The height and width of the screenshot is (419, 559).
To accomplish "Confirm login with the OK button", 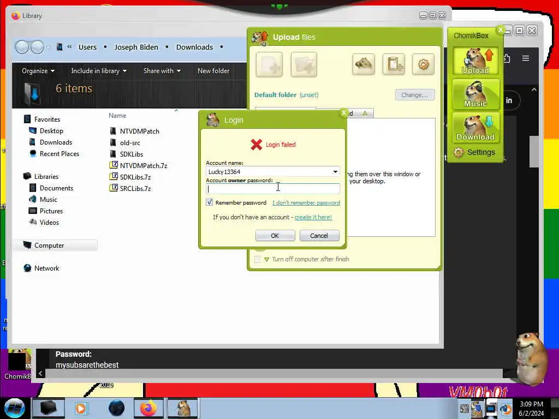I will click(275, 236).
